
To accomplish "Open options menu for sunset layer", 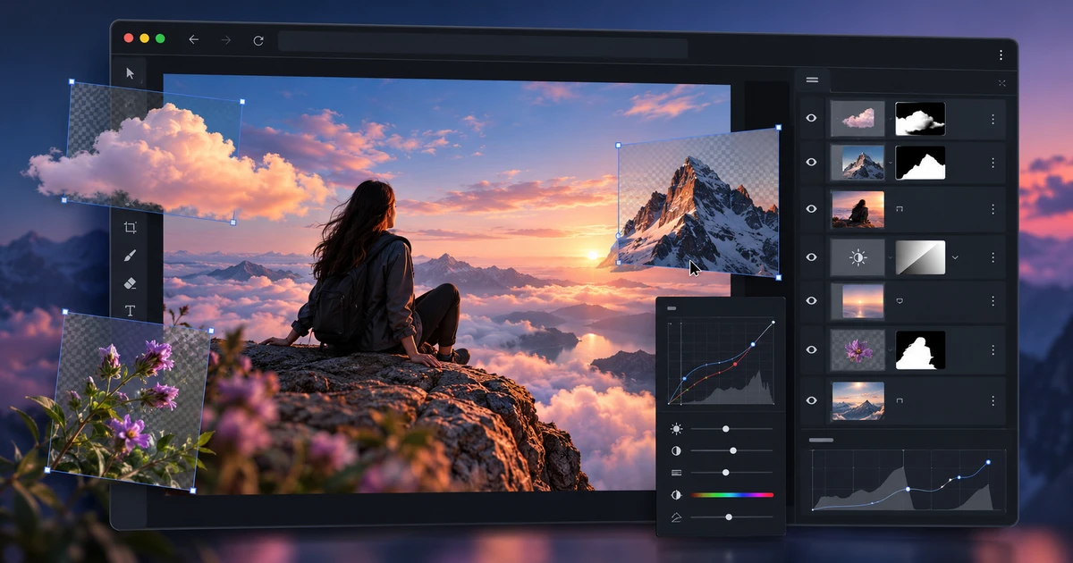I will tap(992, 301).
